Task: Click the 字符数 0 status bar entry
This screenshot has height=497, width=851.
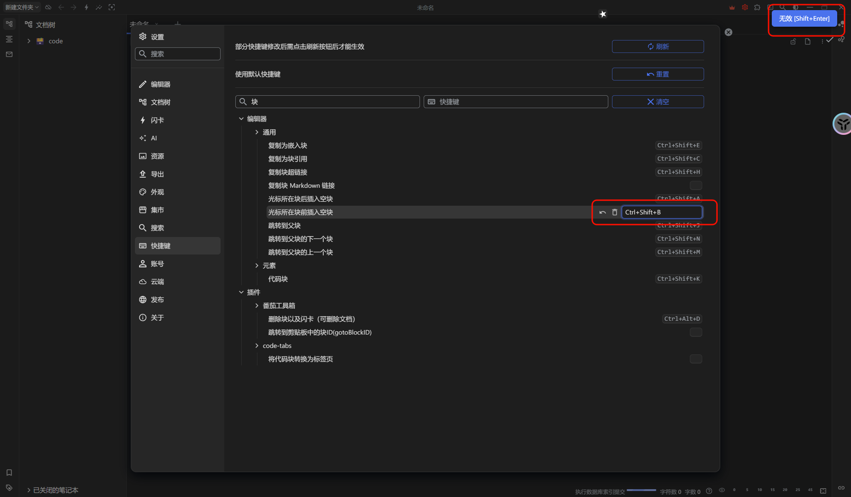Action: click(670, 491)
